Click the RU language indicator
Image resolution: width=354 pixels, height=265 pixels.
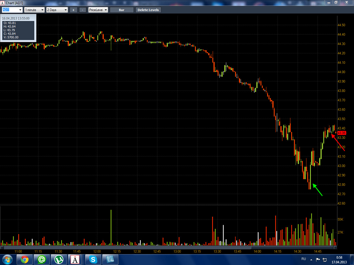pyautogui.click(x=304, y=259)
